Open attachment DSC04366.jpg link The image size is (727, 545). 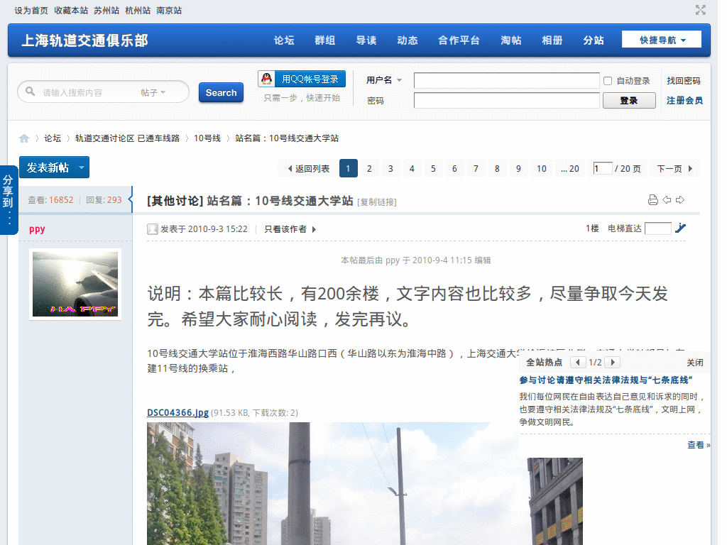click(x=177, y=412)
